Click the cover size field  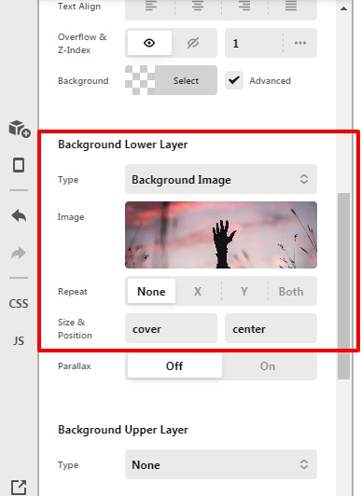[x=171, y=328]
